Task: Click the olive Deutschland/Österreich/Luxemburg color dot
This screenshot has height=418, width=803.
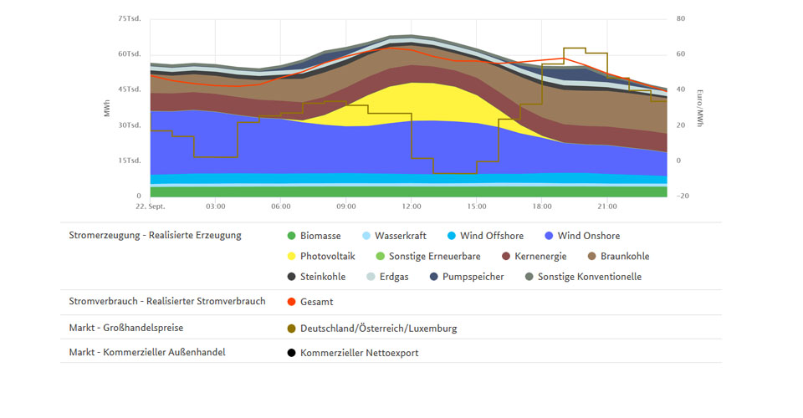Action: (x=291, y=329)
